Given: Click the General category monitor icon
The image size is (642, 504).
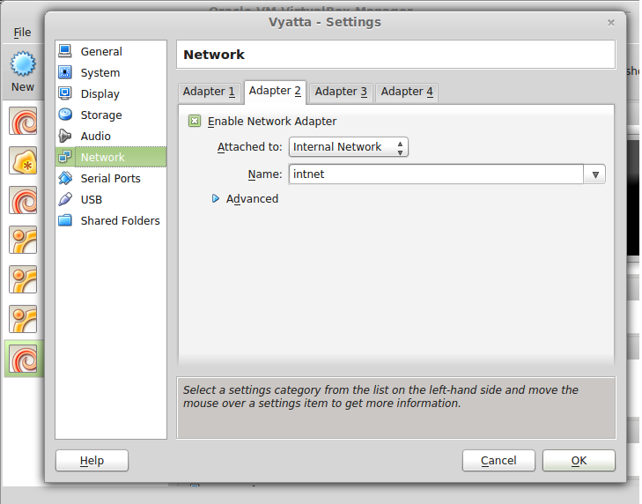Looking at the screenshot, I should coord(64,51).
